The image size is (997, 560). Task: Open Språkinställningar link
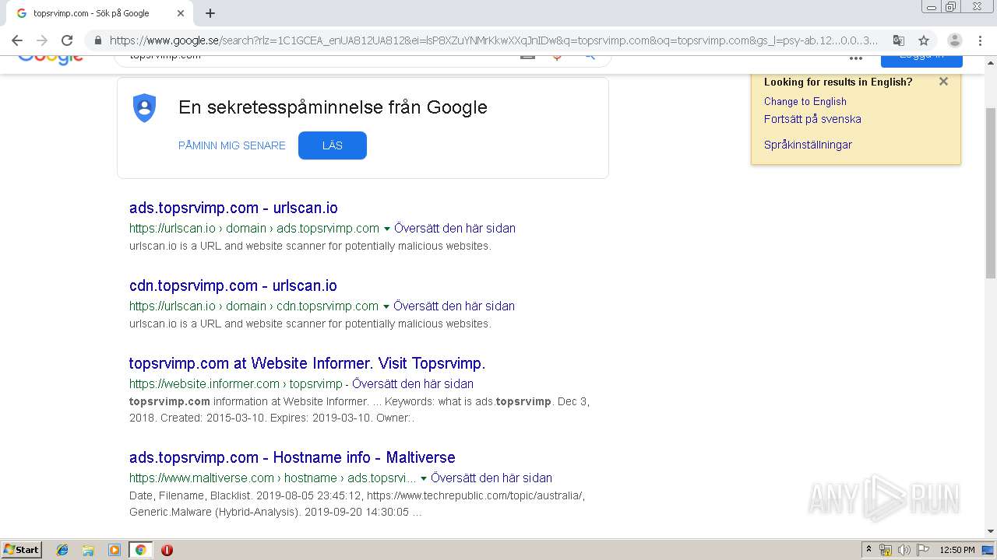pos(808,145)
